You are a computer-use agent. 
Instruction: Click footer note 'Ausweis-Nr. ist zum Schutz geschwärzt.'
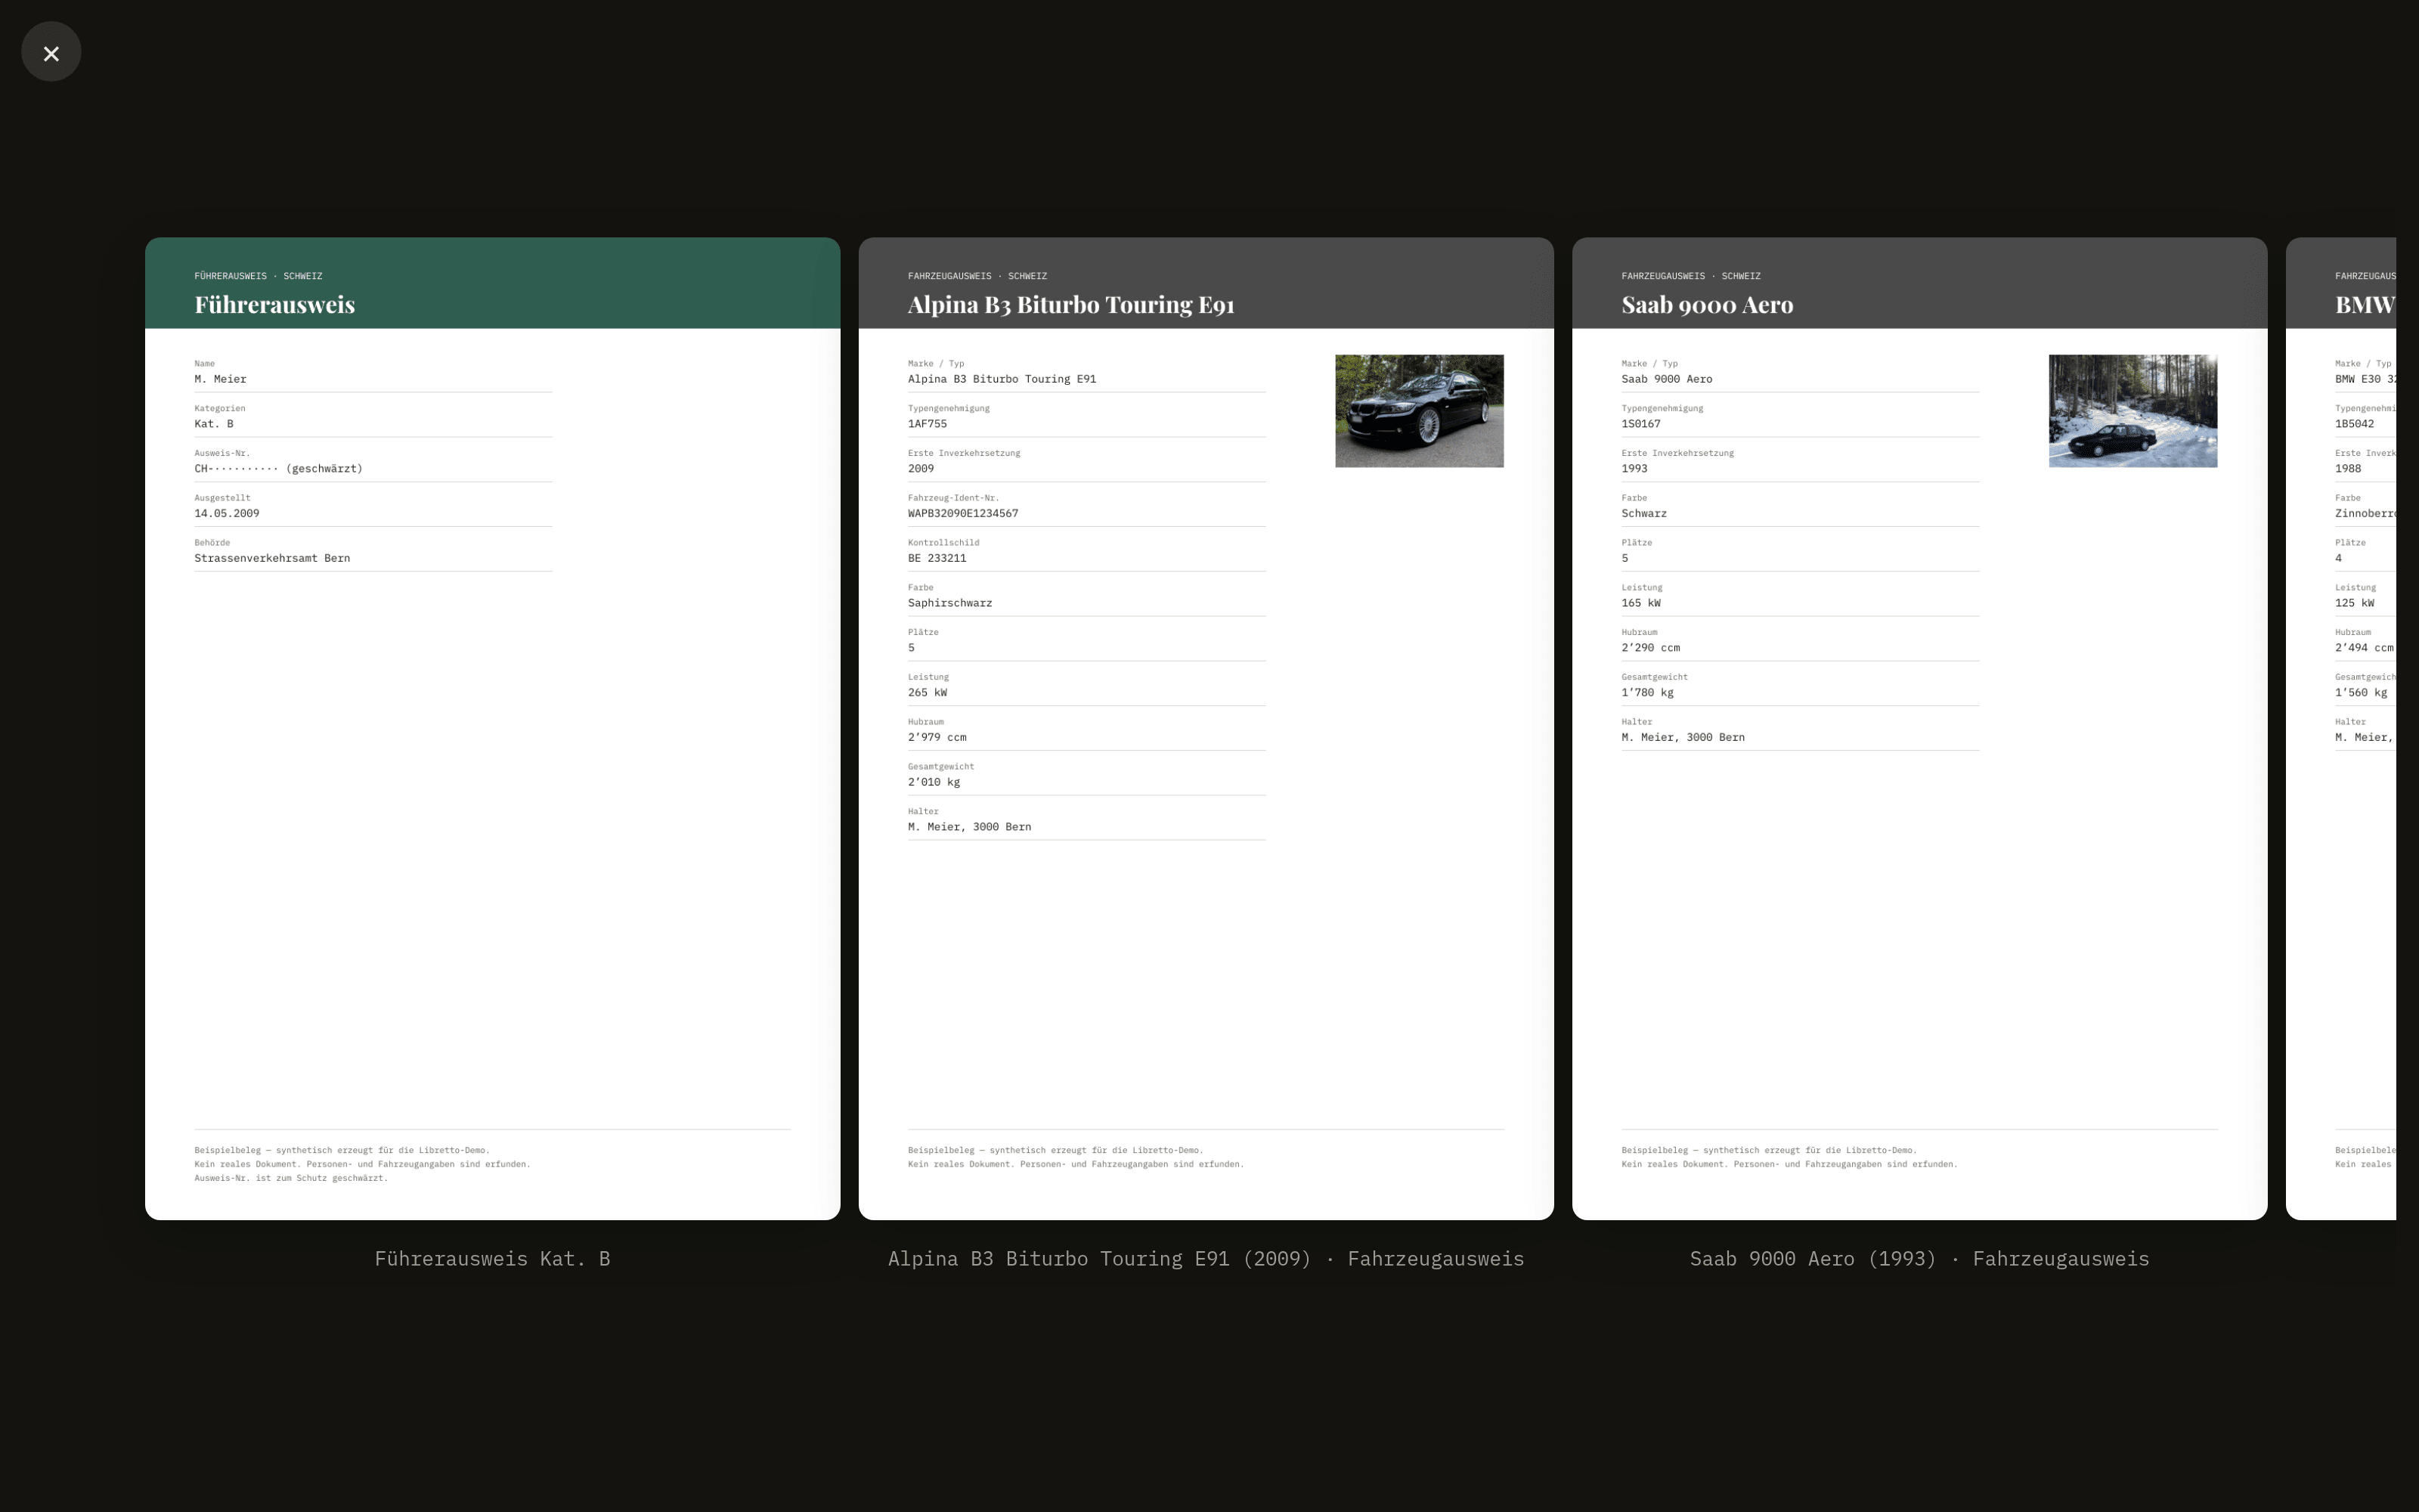291,1178
